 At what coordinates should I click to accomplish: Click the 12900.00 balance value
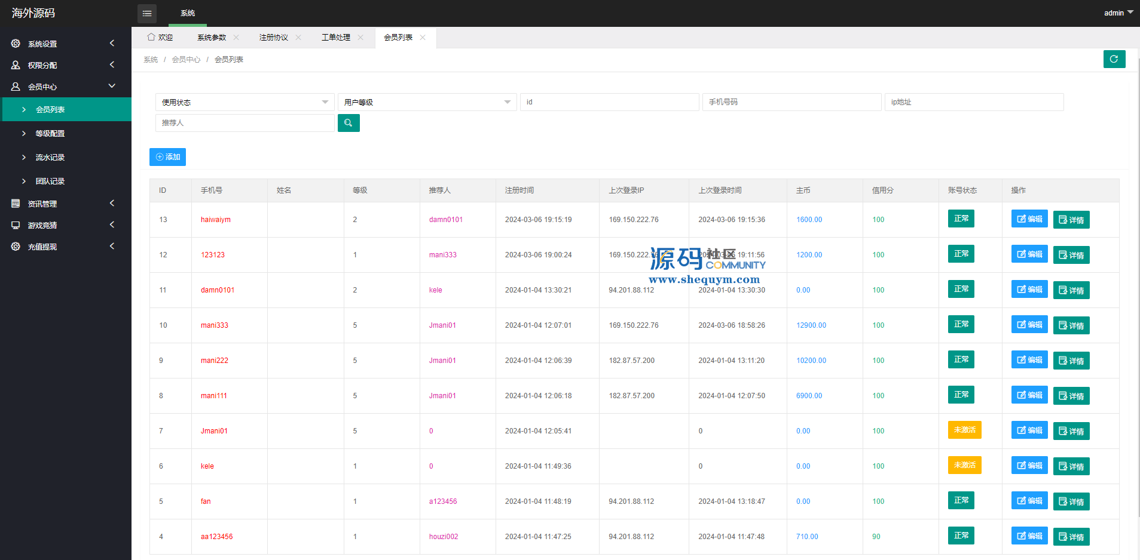click(811, 325)
